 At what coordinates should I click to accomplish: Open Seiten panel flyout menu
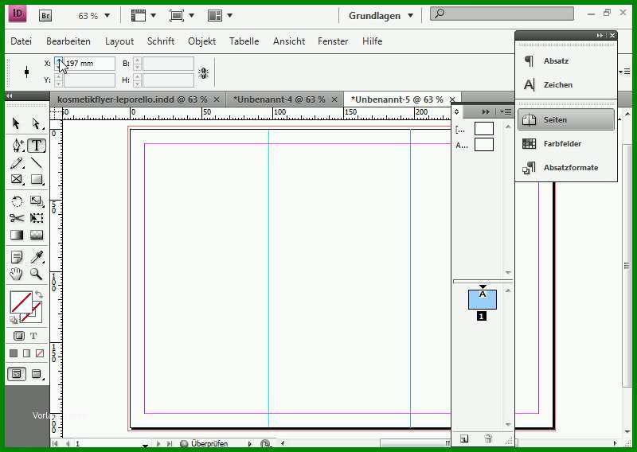[x=506, y=111]
